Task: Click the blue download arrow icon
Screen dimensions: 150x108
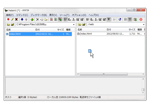Action: (22, 19)
